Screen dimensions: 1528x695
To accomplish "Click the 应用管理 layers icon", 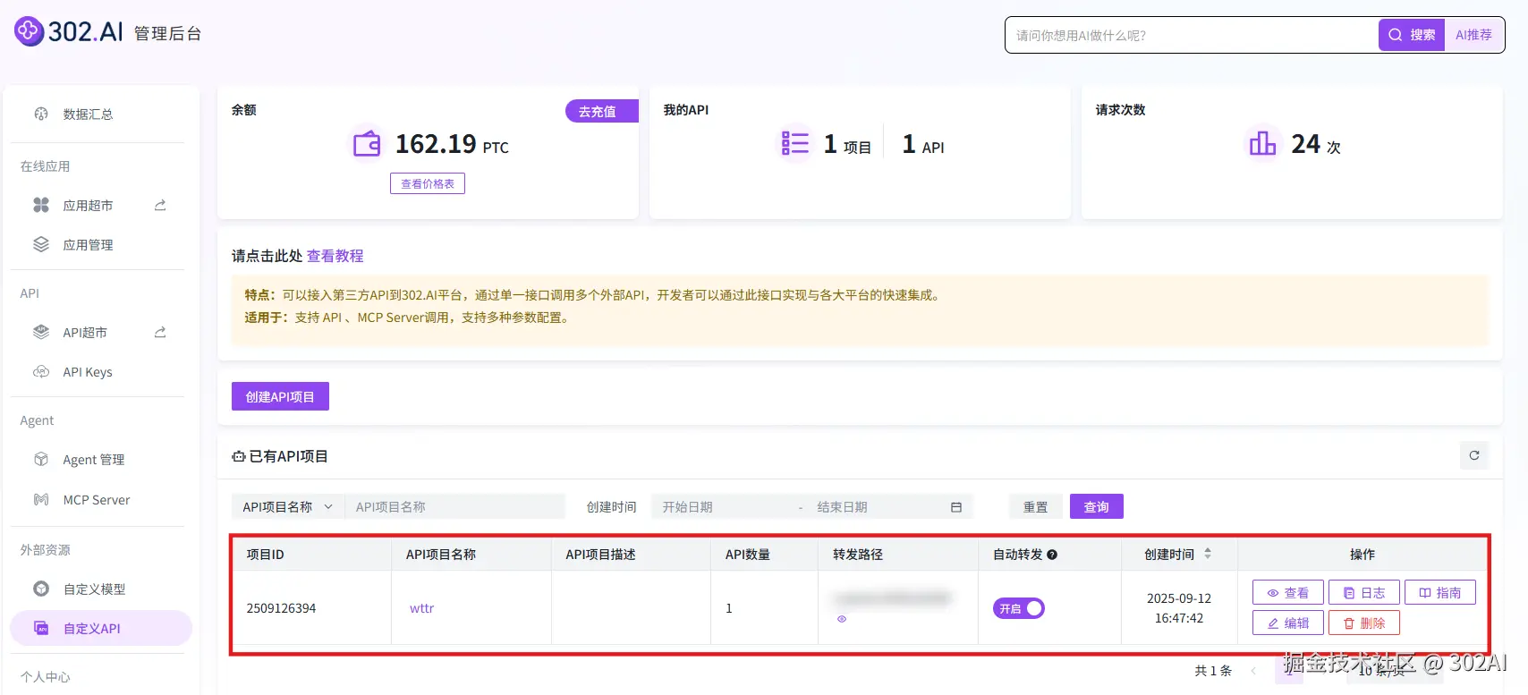I will tap(41, 244).
